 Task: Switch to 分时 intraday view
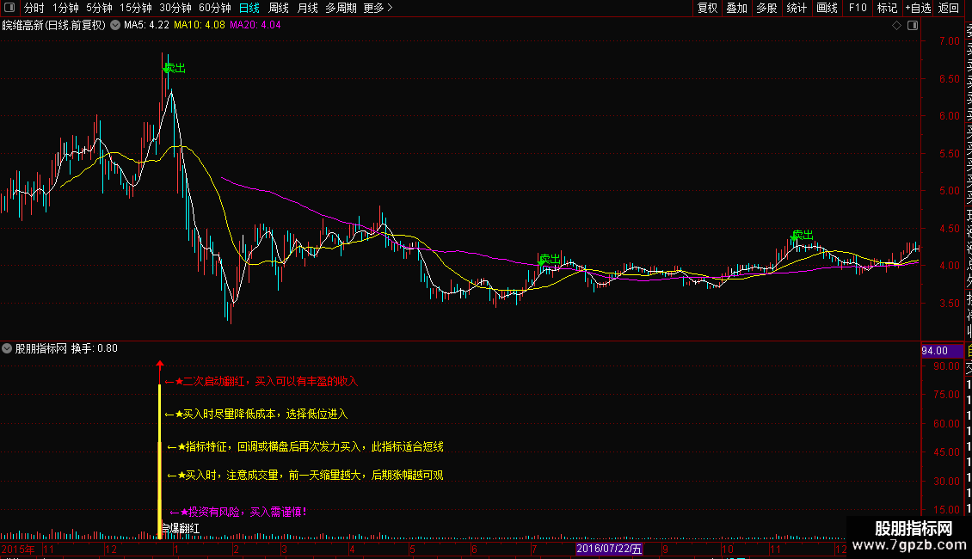[34, 8]
